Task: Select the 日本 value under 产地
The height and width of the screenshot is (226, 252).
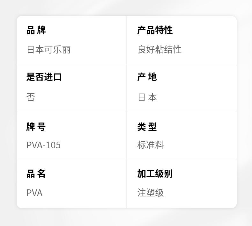Action: pyautogui.click(x=147, y=97)
